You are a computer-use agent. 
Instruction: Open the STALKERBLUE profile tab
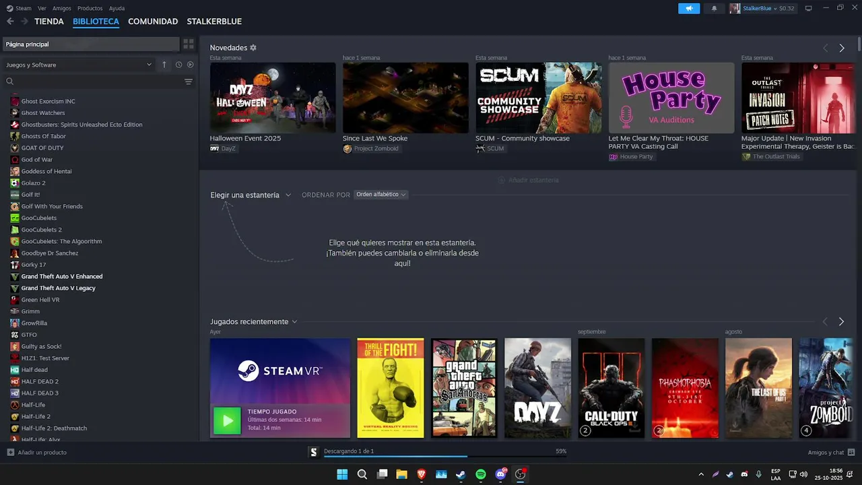point(214,22)
